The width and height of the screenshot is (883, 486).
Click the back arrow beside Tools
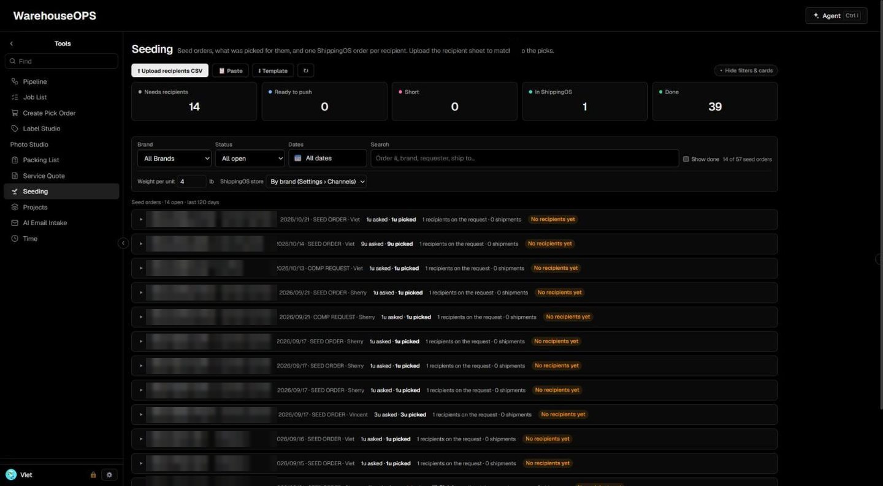[11, 43]
